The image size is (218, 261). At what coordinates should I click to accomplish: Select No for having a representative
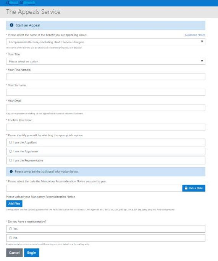(x=106, y=238)
